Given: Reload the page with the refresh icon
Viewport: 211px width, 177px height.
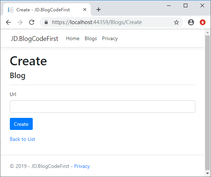Looking at the screenshot, I should pyautogui.click(x=32, y=22).
